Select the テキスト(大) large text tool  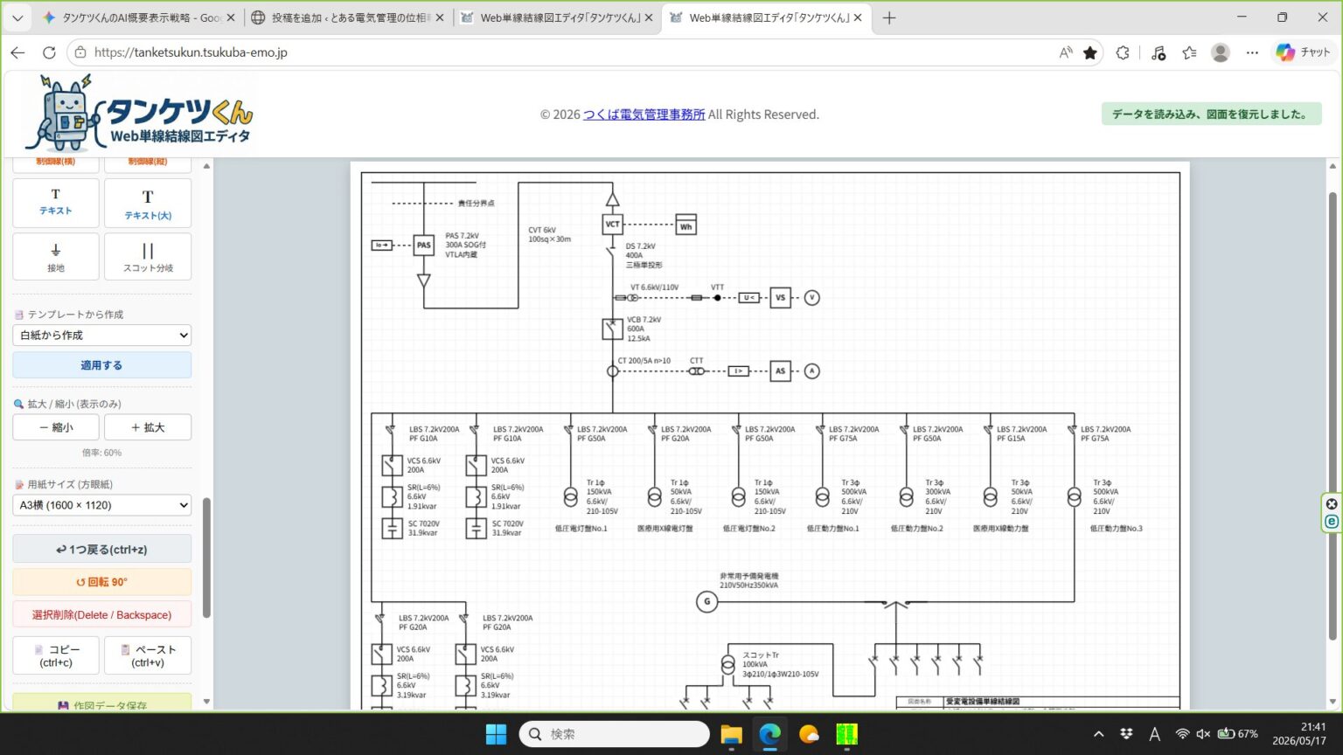pyautogui.click(x=148, y=203)
